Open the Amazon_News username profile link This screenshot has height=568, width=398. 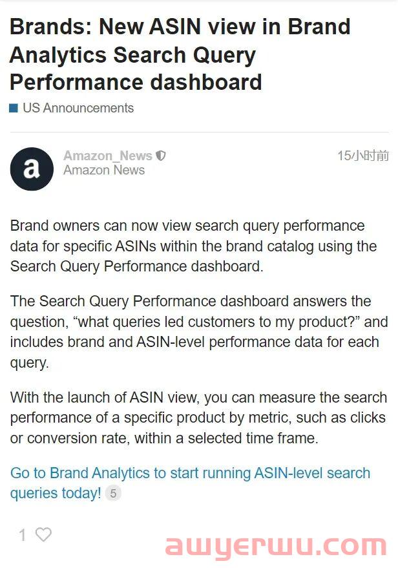(108, 156)
